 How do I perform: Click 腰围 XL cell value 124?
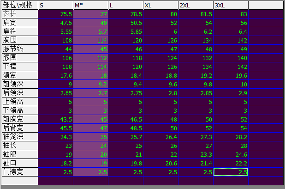click(161, 58)
